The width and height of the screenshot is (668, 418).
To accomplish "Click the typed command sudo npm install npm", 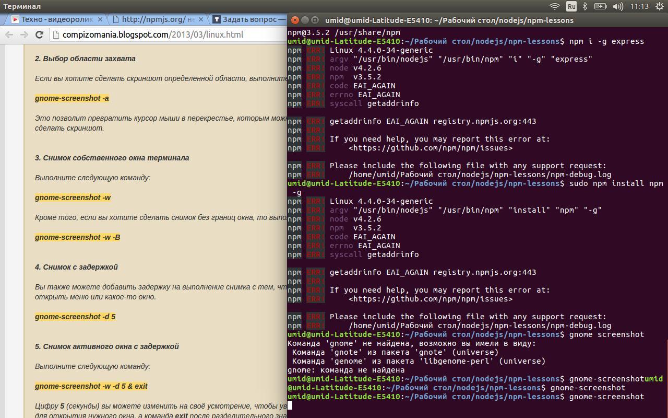I will click(x=616, y=183).
